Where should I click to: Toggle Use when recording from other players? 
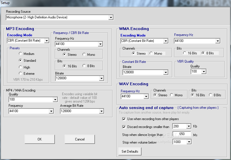pyautogui.click(x=124, y=119)
